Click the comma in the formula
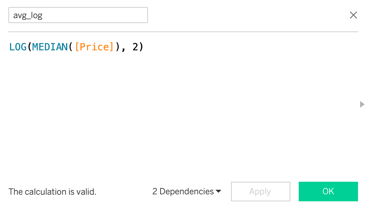365x209 pixels. pyautogui.click(x=124, y=48)
